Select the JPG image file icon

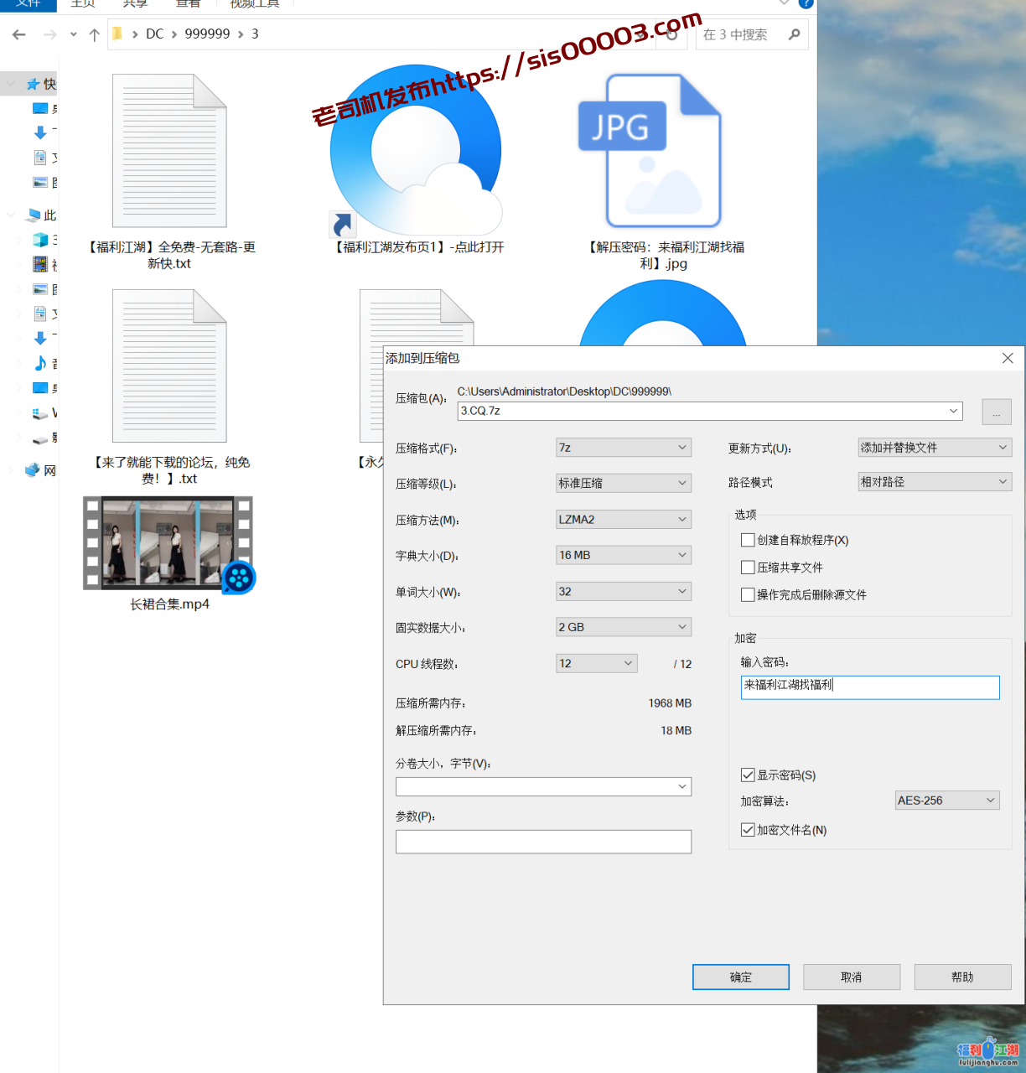tap(650, 151)
